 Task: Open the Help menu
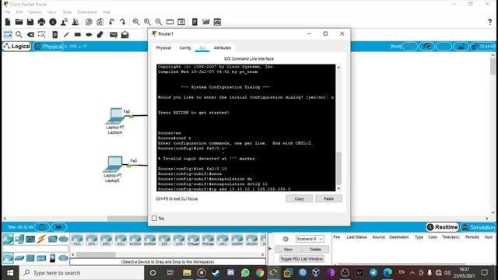(107, 12)
